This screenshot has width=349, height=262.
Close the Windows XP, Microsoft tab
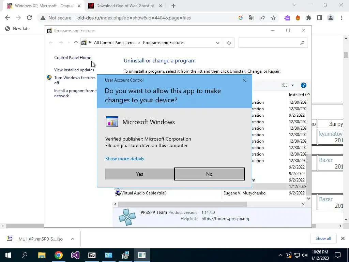(79, 6)
